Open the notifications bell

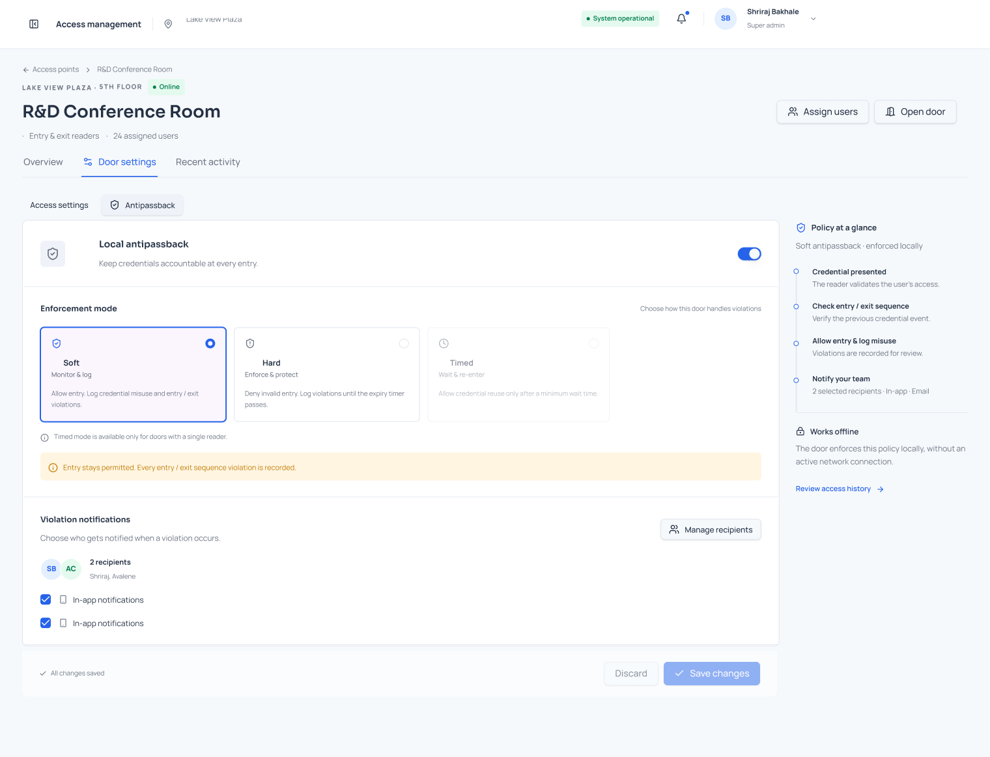[x=681, y=19]
